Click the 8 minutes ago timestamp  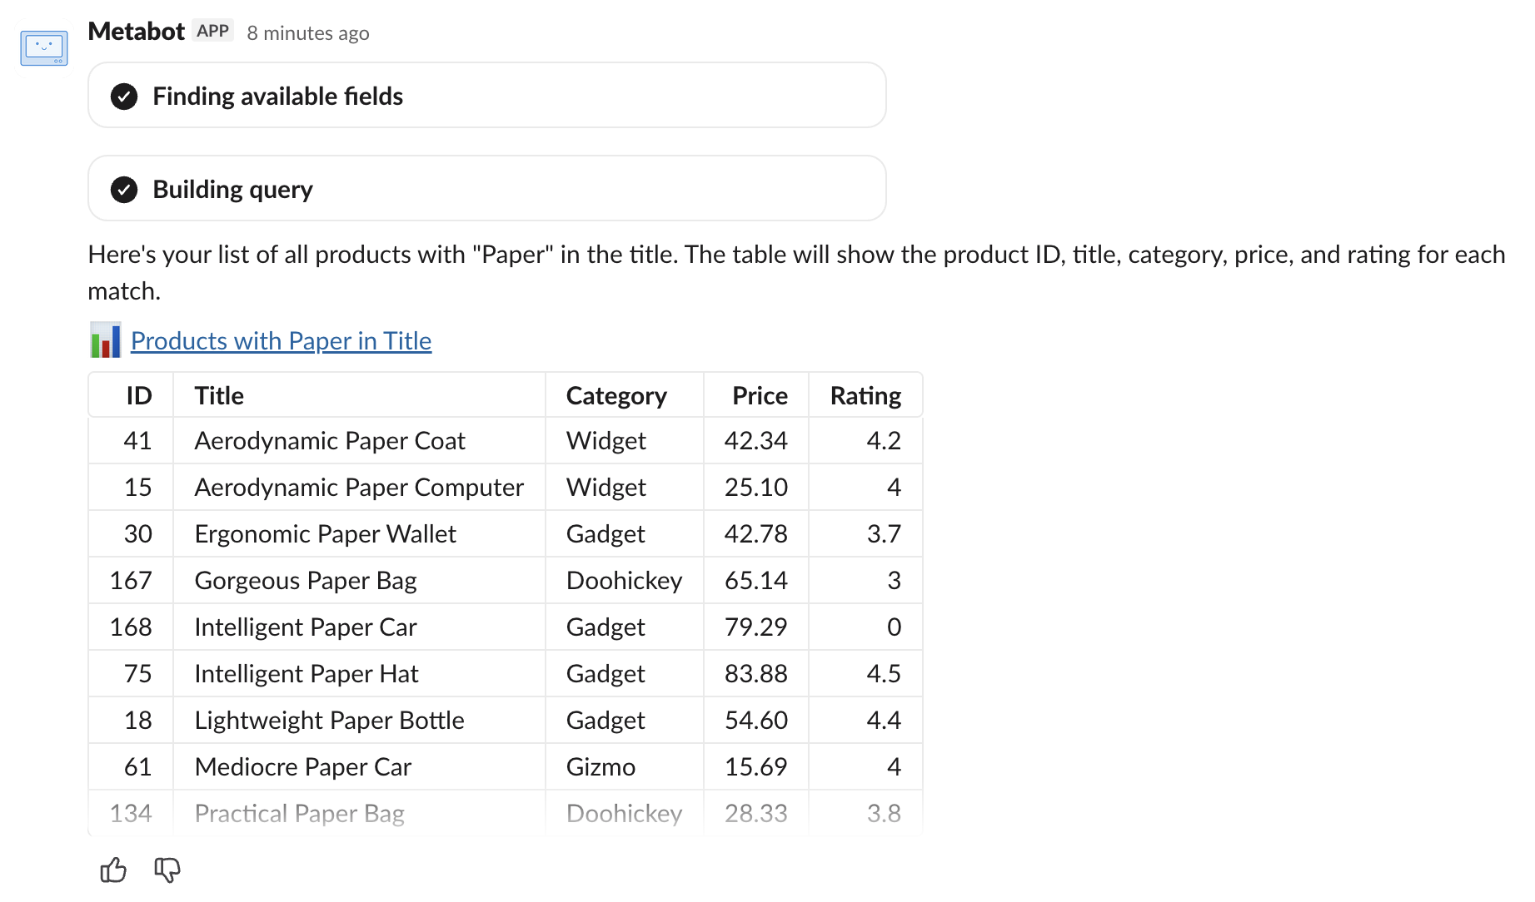[307, 33]
